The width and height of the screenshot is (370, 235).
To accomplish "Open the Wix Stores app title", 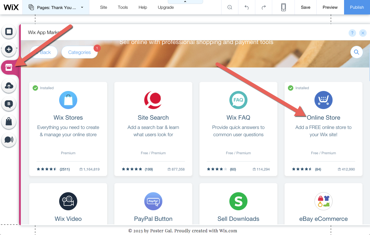I will [x=68, y=117].
